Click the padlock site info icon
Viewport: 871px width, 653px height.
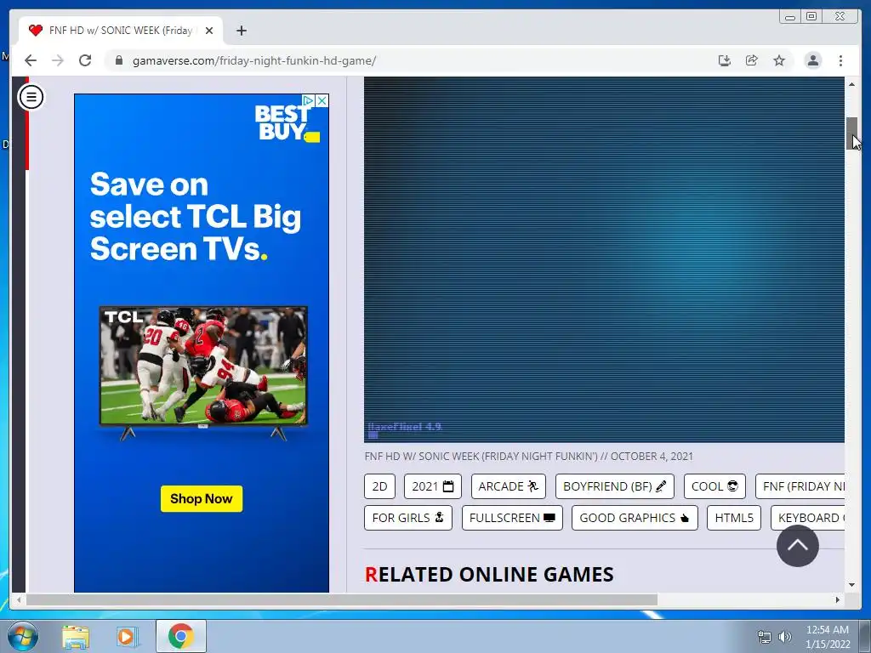118,60
